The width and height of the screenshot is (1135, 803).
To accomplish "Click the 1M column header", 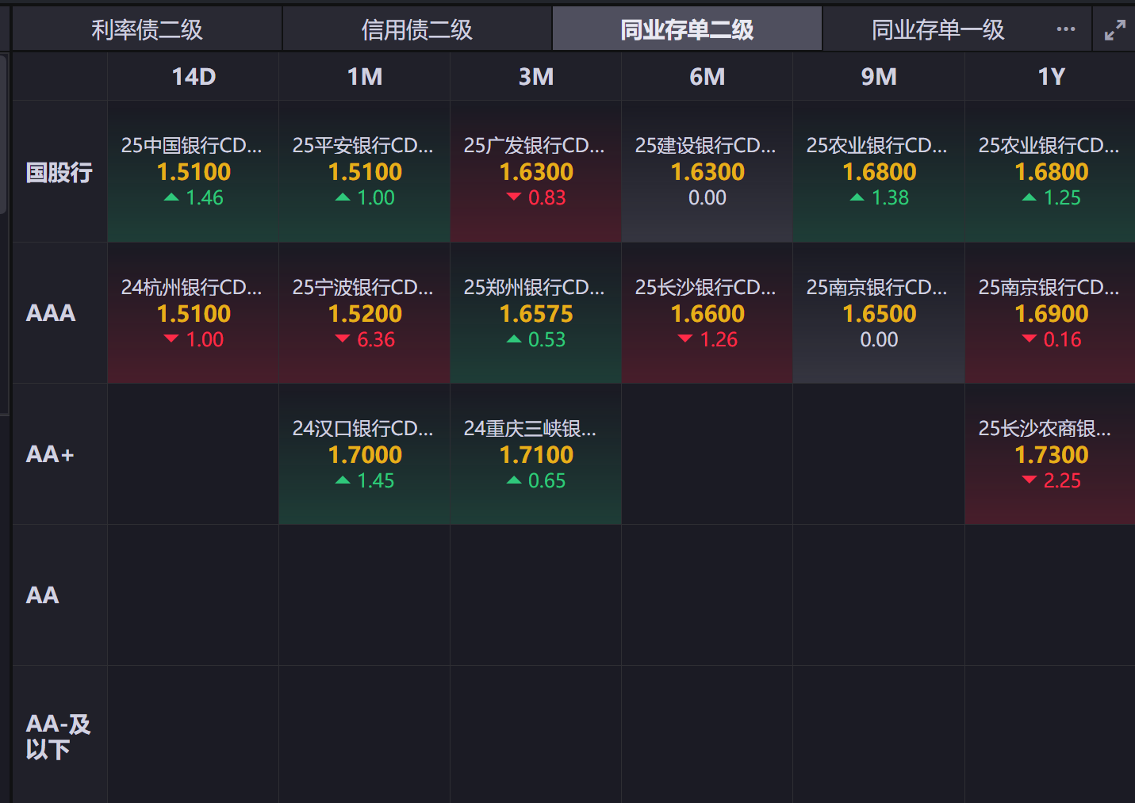I will click(365, 77).
